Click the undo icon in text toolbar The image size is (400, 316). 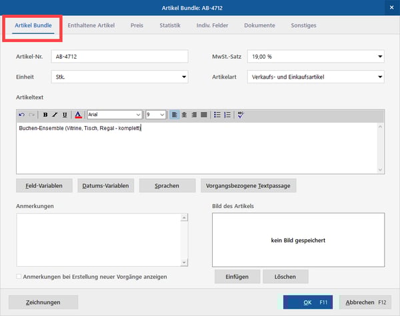click(22, 115)
